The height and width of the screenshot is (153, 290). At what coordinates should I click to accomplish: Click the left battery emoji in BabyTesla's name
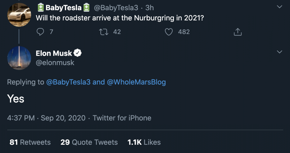(41, 8)
